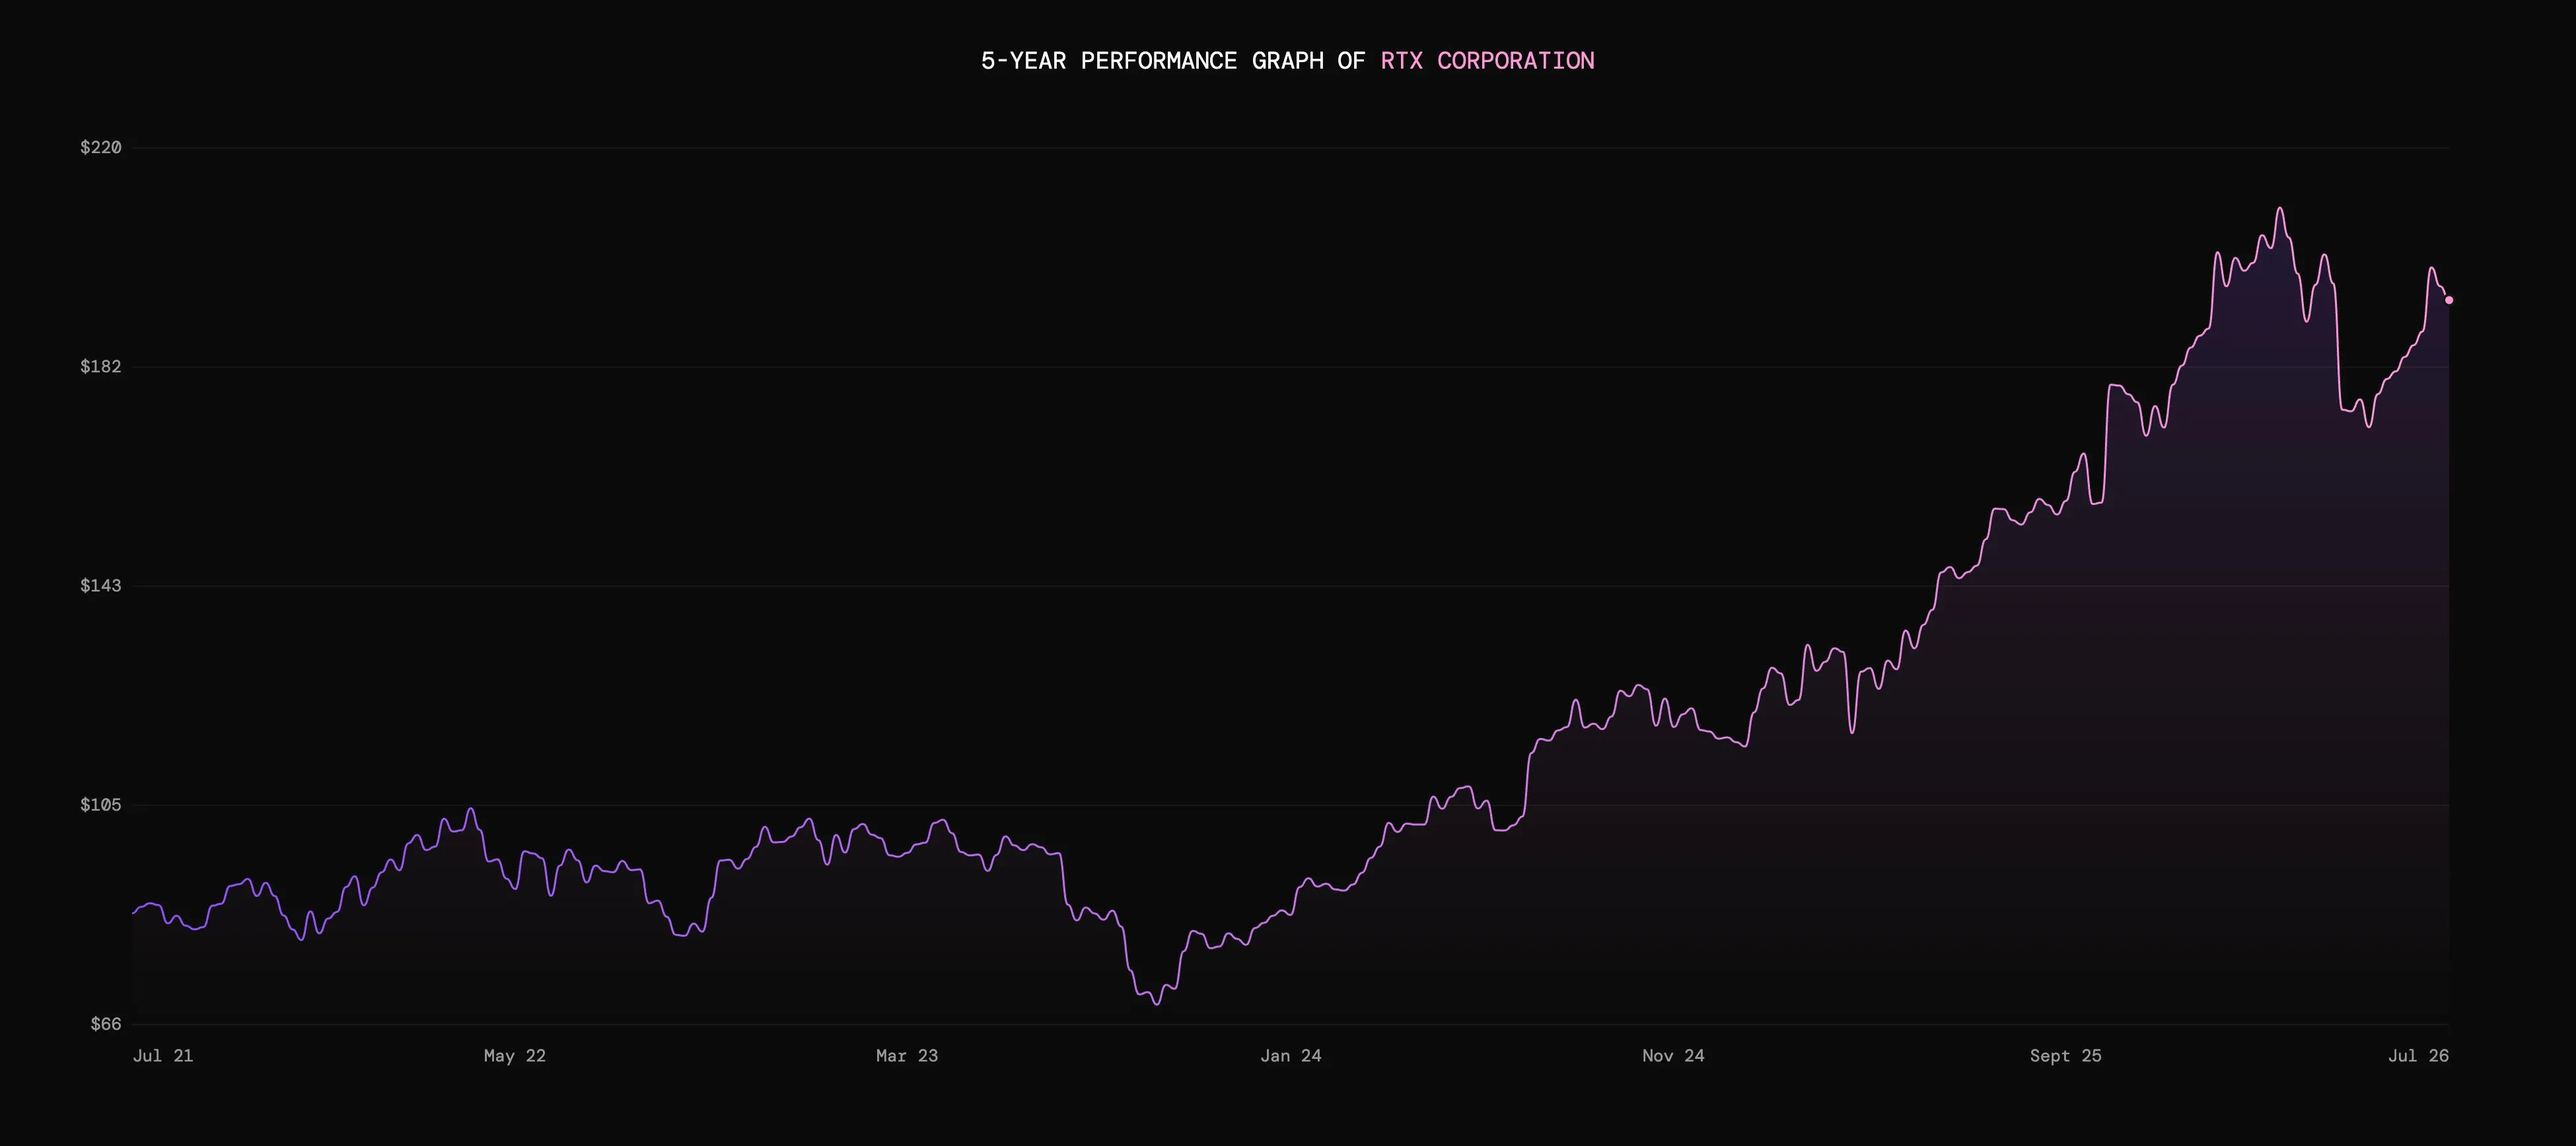Image resolution: width=2576 pixels, height=1146 pixels.
Task: Click the "Mar 23" x-axis label
Action: [x=907, y=1056]
